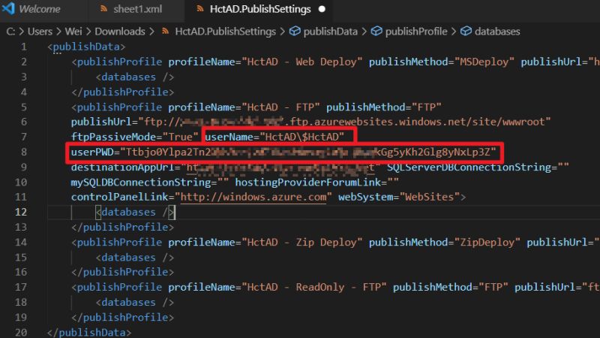Click HctAD.PublishSettings in the breadcrumb
Viewport: 600px width, 338px height.
coord(226,32)
